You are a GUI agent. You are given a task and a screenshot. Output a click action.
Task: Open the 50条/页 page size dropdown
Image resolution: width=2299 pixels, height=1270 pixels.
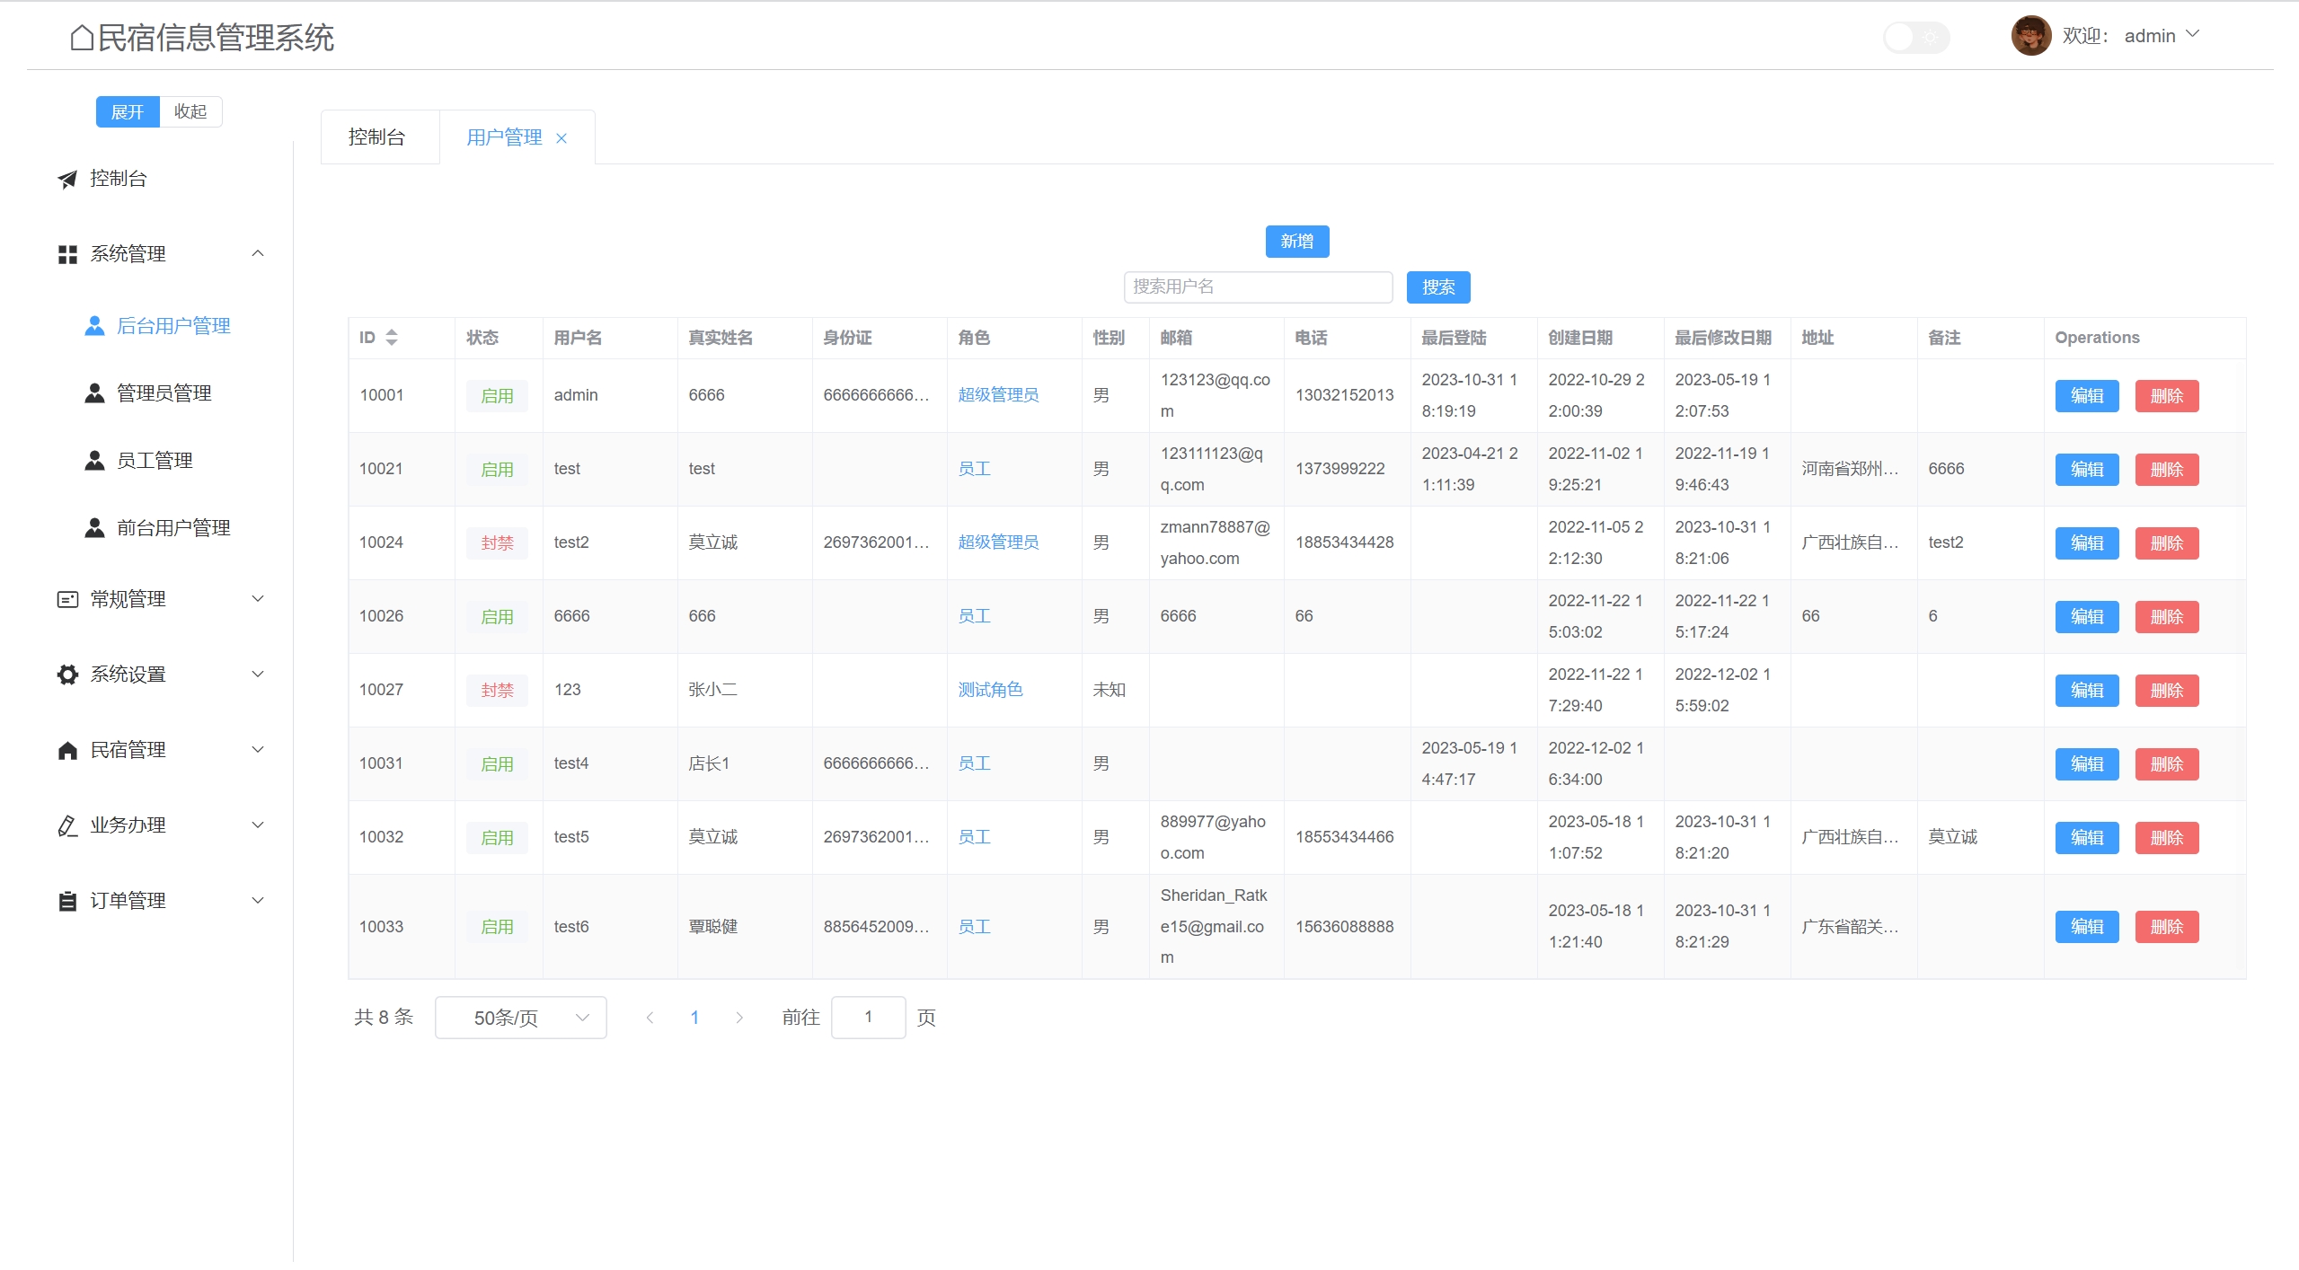(520, 1018)
